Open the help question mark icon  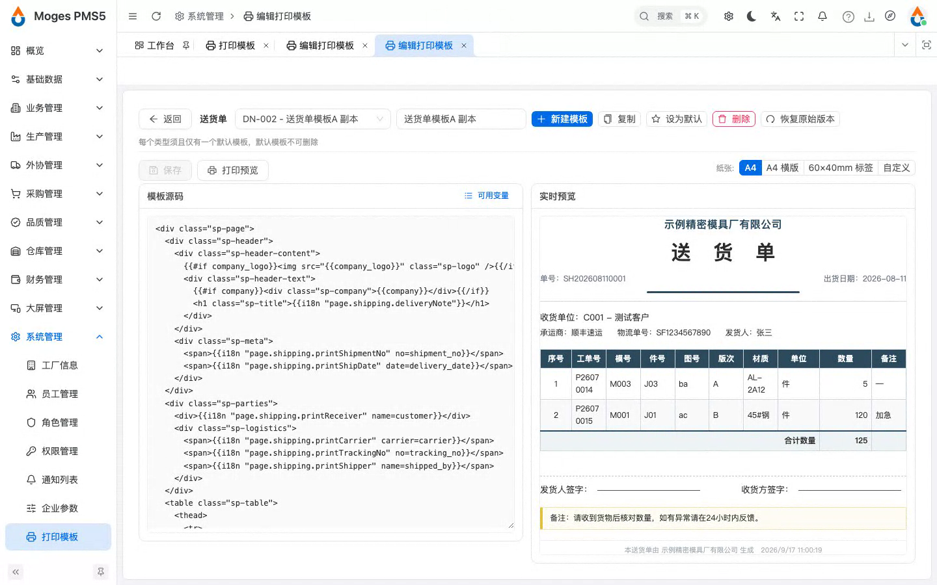click(x=848, y=17)
